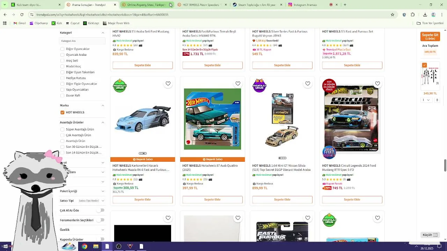
Task: Check the Araç Seti category
Action: (63, 61)
